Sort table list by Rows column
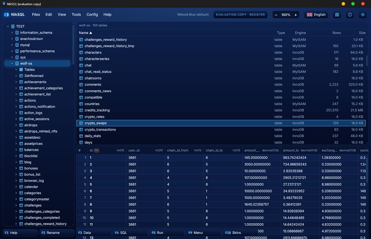The width and height of the screenshot is (371, 239). (x=336, y=33)
